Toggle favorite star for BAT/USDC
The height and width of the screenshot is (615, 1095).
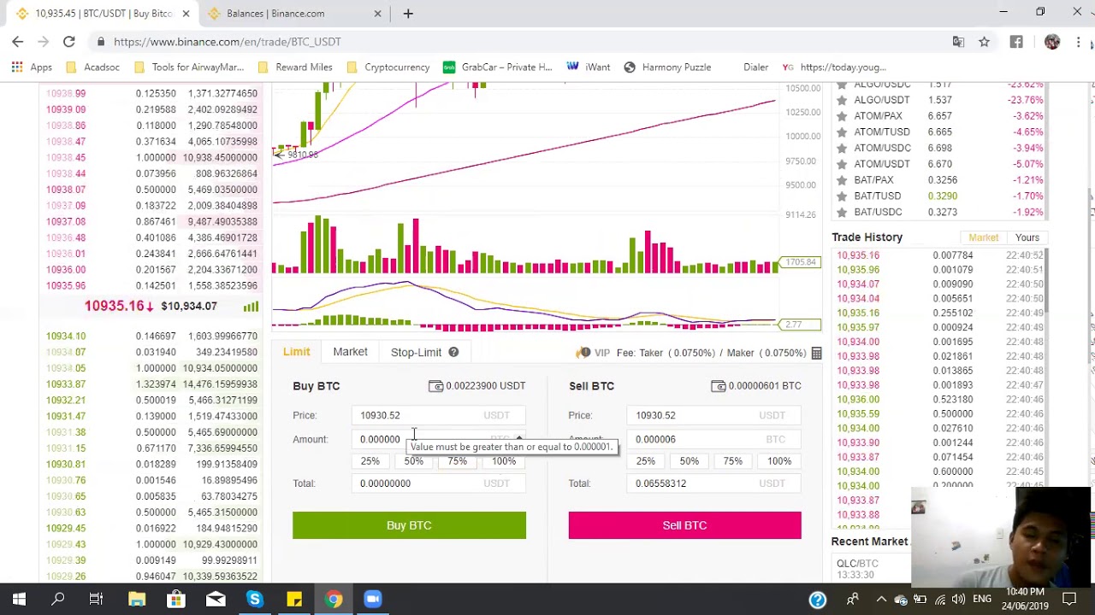[x=842, y=212]
